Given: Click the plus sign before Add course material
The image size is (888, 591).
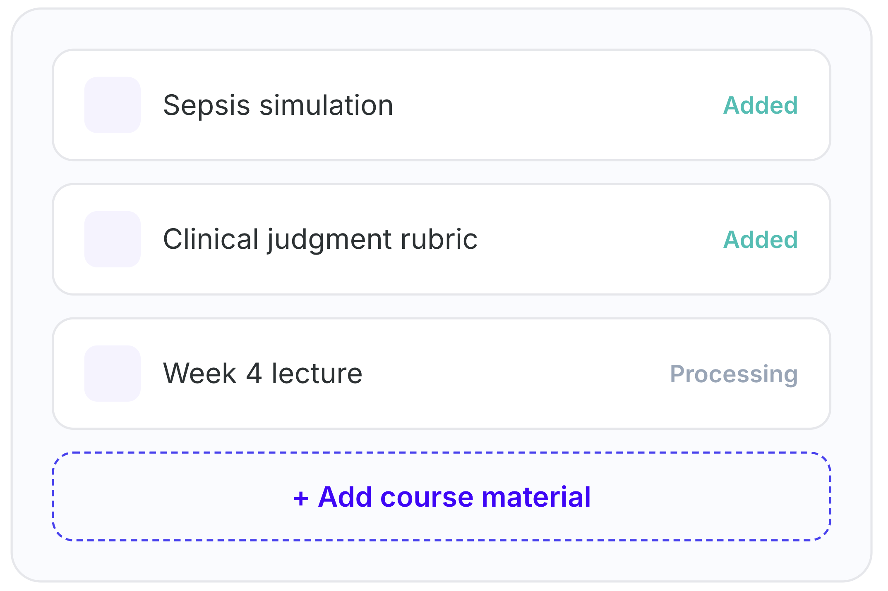Looking at the screenshot, I should [301, 498].
